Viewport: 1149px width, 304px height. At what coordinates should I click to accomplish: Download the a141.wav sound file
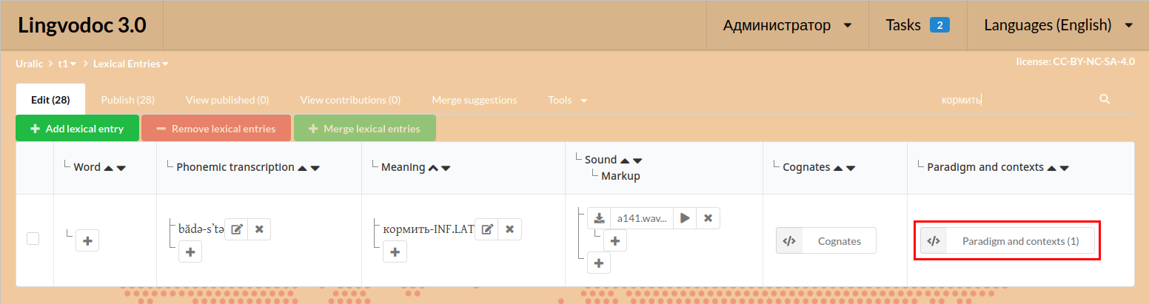pos(599,218)
